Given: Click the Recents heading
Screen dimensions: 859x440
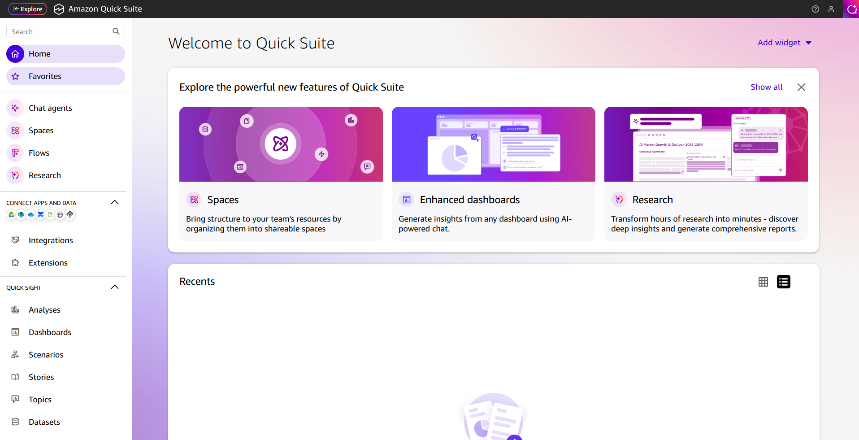Looking at the screenshot, I should 197,281.
